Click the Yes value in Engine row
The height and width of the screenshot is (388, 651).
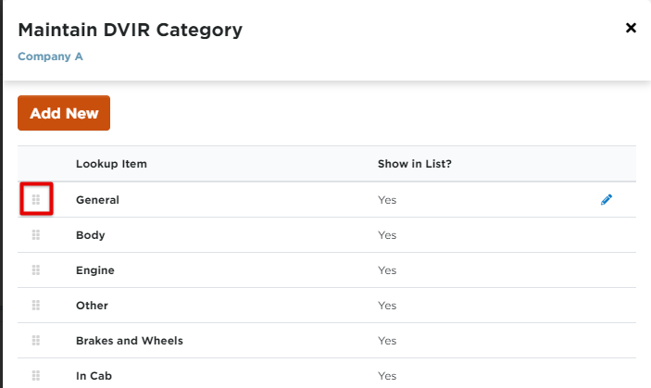[387, 270]
